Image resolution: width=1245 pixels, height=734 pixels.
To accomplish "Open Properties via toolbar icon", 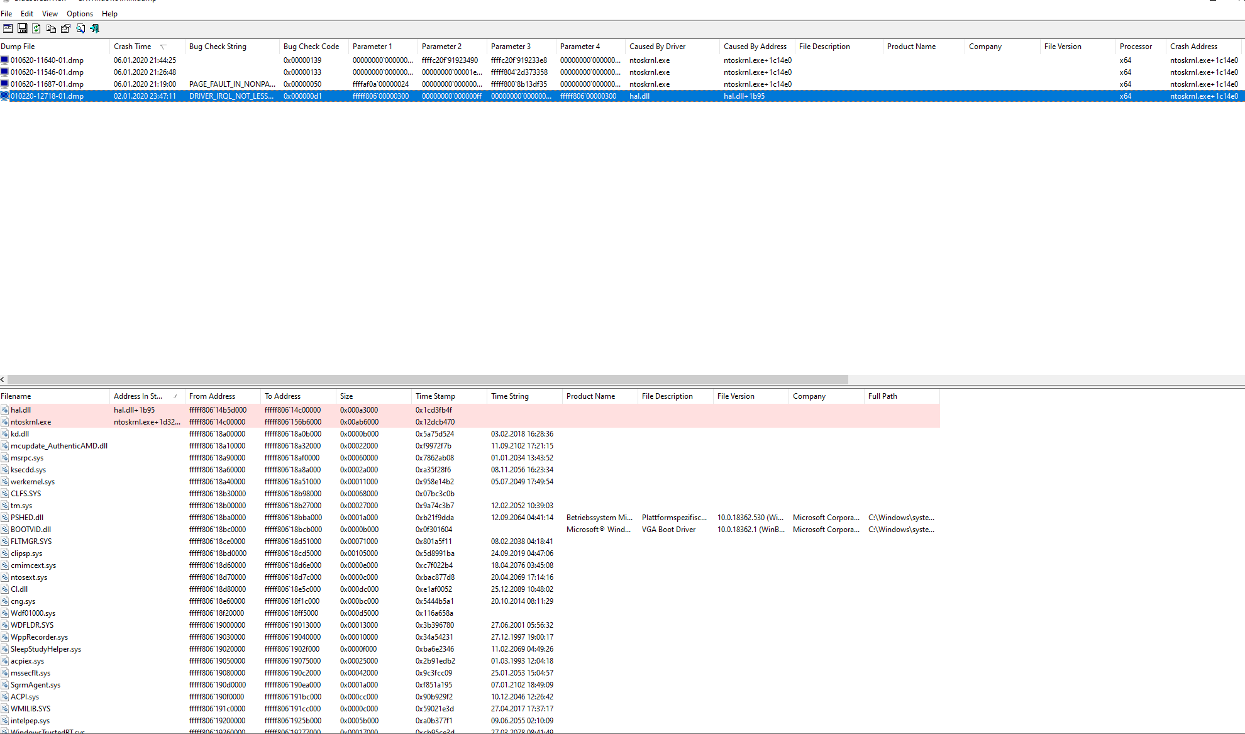I will pos(65,28).
